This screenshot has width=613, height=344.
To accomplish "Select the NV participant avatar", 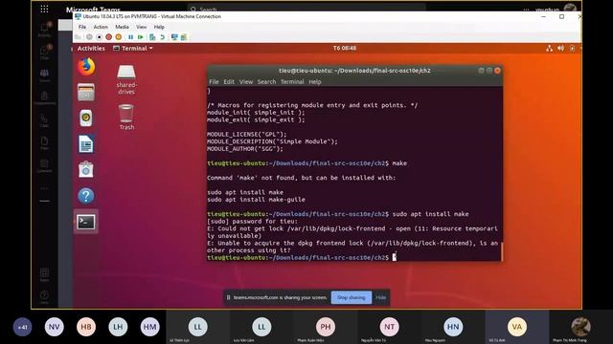I will (x=54, y=327).
